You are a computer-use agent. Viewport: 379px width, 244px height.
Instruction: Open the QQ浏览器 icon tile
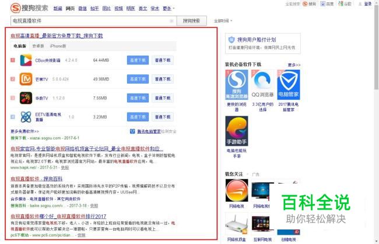pos(262,85)
